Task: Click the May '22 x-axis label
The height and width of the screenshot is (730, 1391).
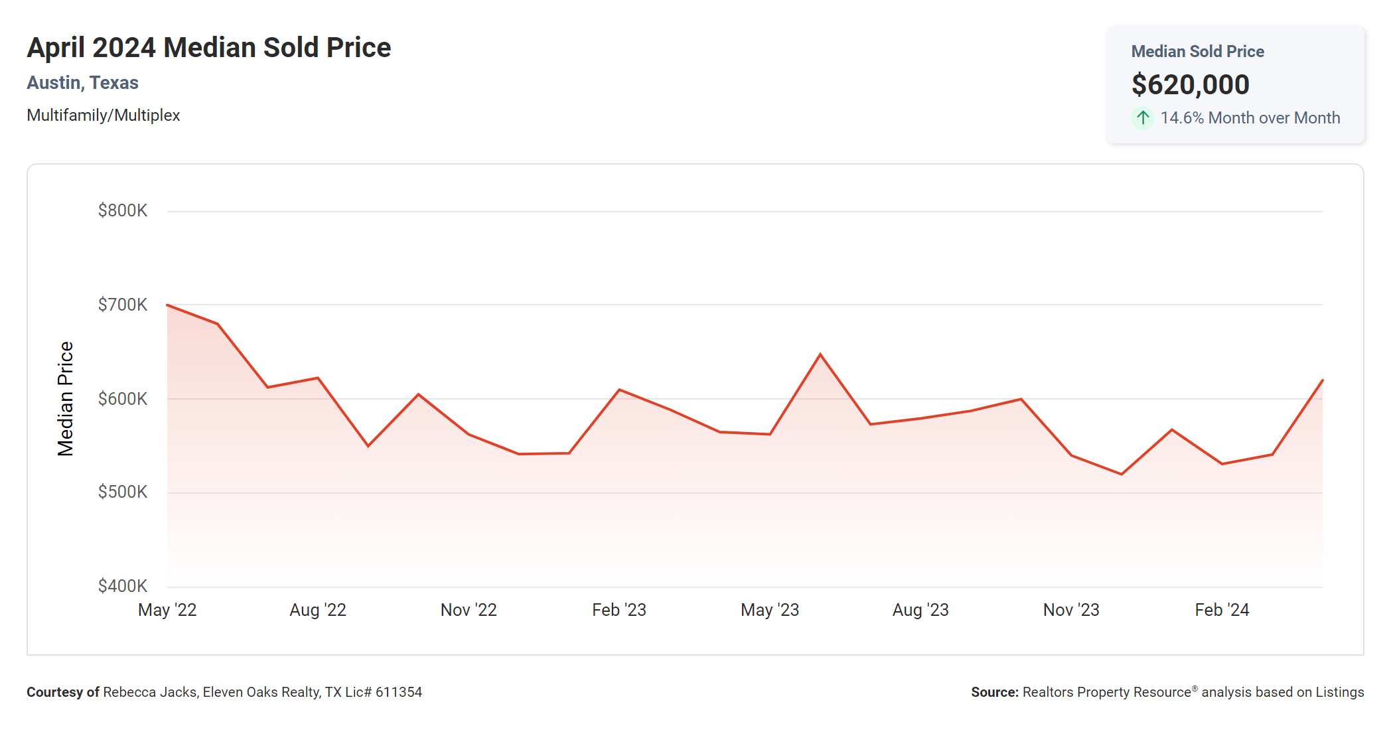Action: pos(167,610)
